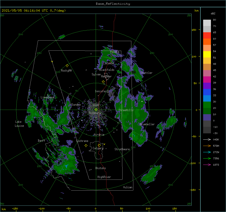The height and width of the screenshot is (212, 226).
Task: Click the yellow radar-site marker at Olds
Action: 96,110
